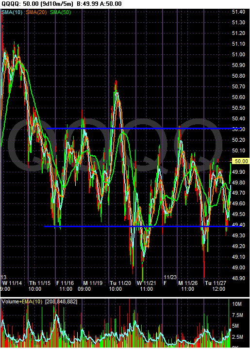Click the 10M volume axis label
Screen dimensions: 250x349
tap(237, 304)
